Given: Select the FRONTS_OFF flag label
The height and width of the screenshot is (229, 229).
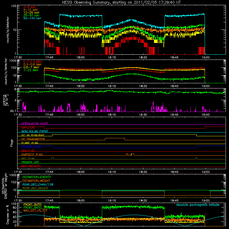Looking at the screenshot, I should [30, 162].
